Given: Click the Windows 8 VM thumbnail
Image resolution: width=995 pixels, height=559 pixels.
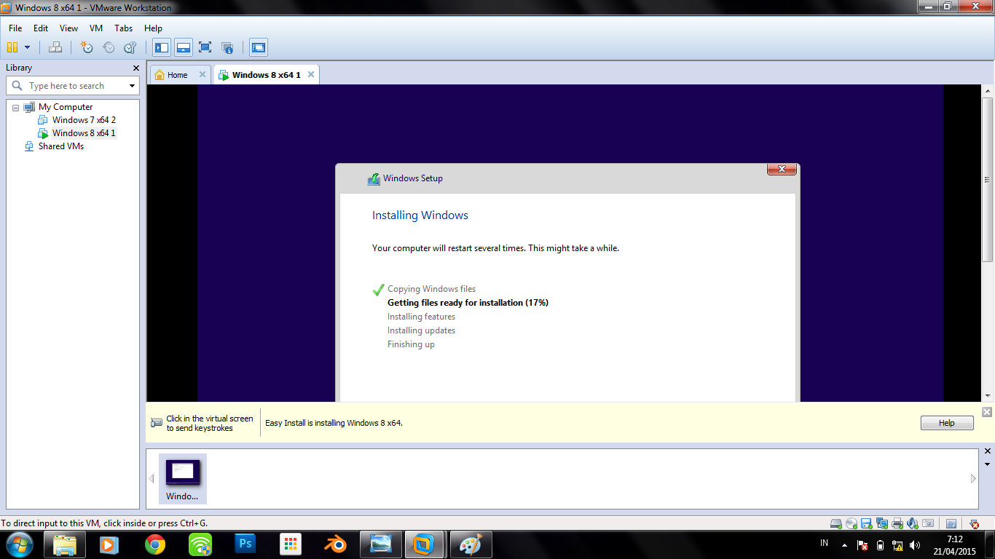Looking at the screenshot, I should click(183, 479).
